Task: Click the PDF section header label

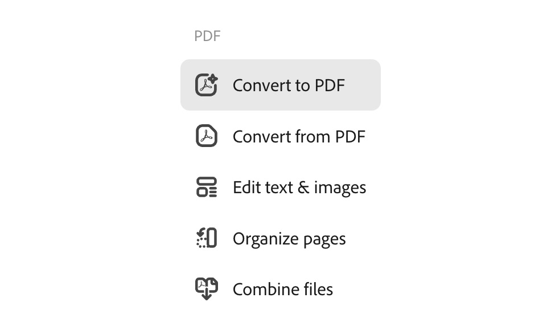Action: (x=207, y=36)
